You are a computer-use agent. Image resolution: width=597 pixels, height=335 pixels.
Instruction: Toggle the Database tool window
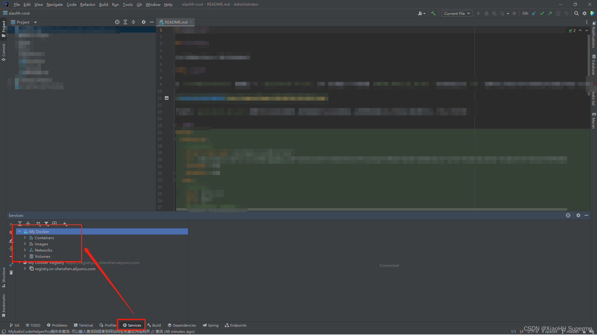pos(594,64)
